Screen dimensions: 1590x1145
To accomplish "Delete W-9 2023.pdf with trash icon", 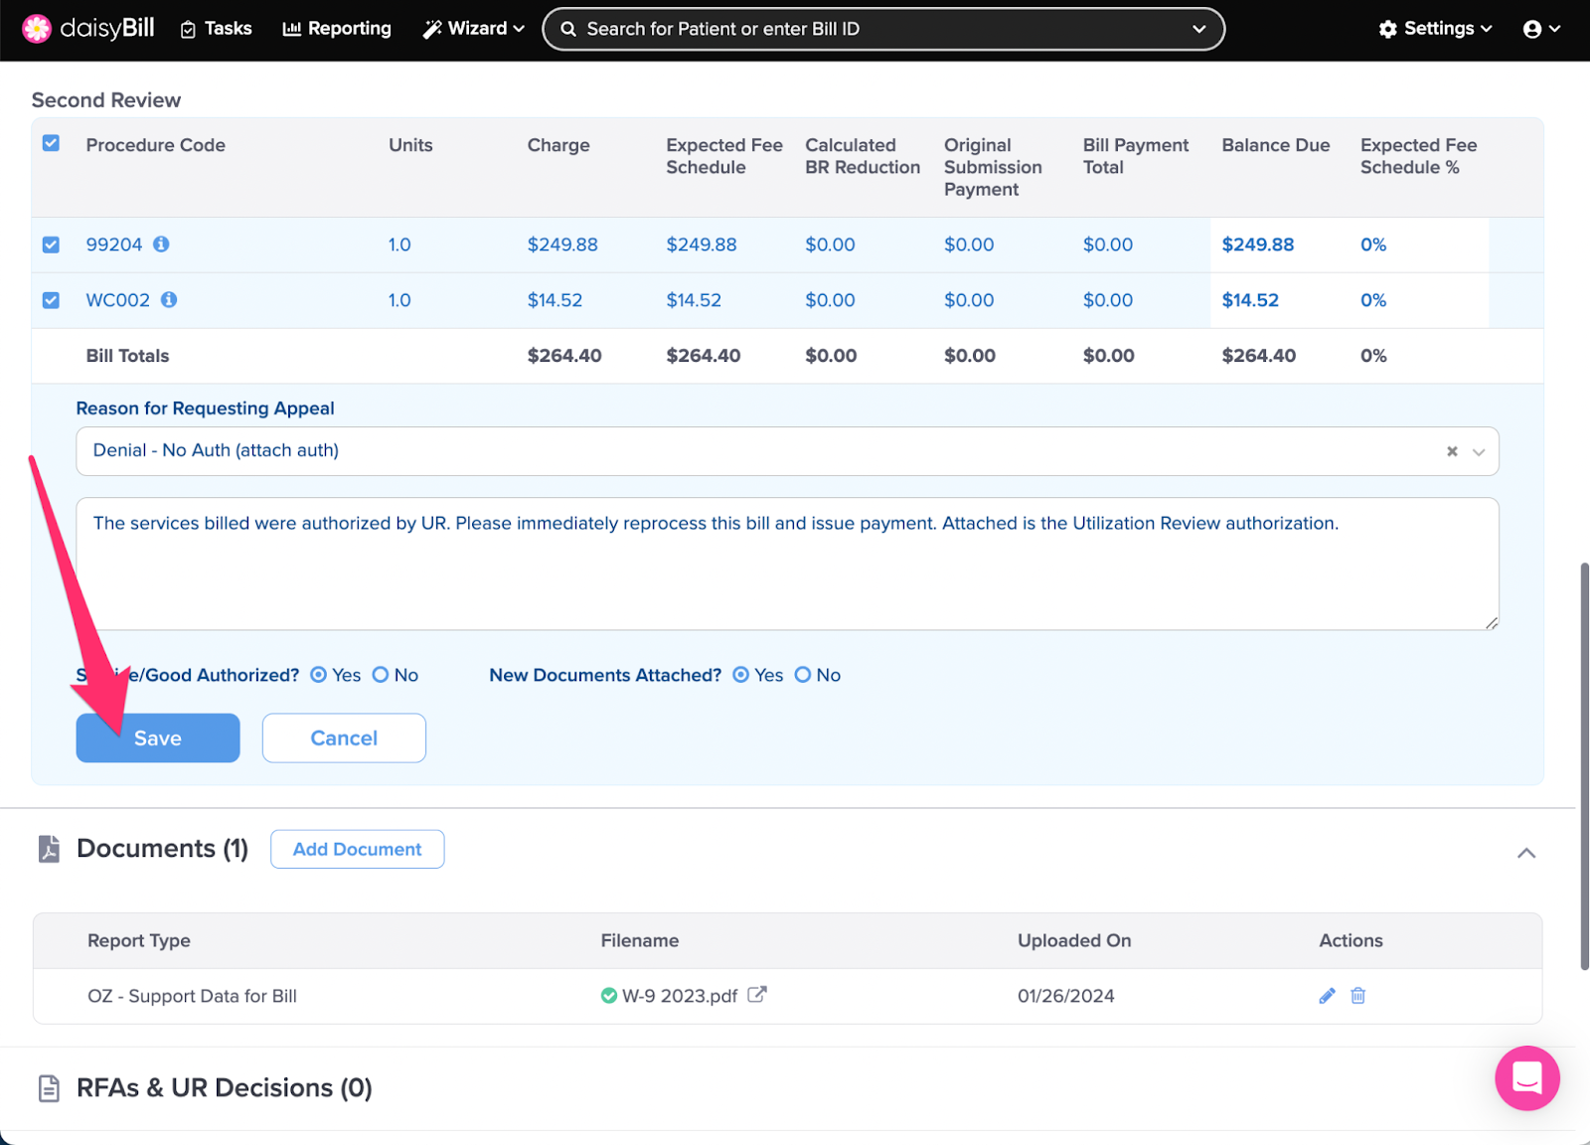I will click(x=1358, y=996).
